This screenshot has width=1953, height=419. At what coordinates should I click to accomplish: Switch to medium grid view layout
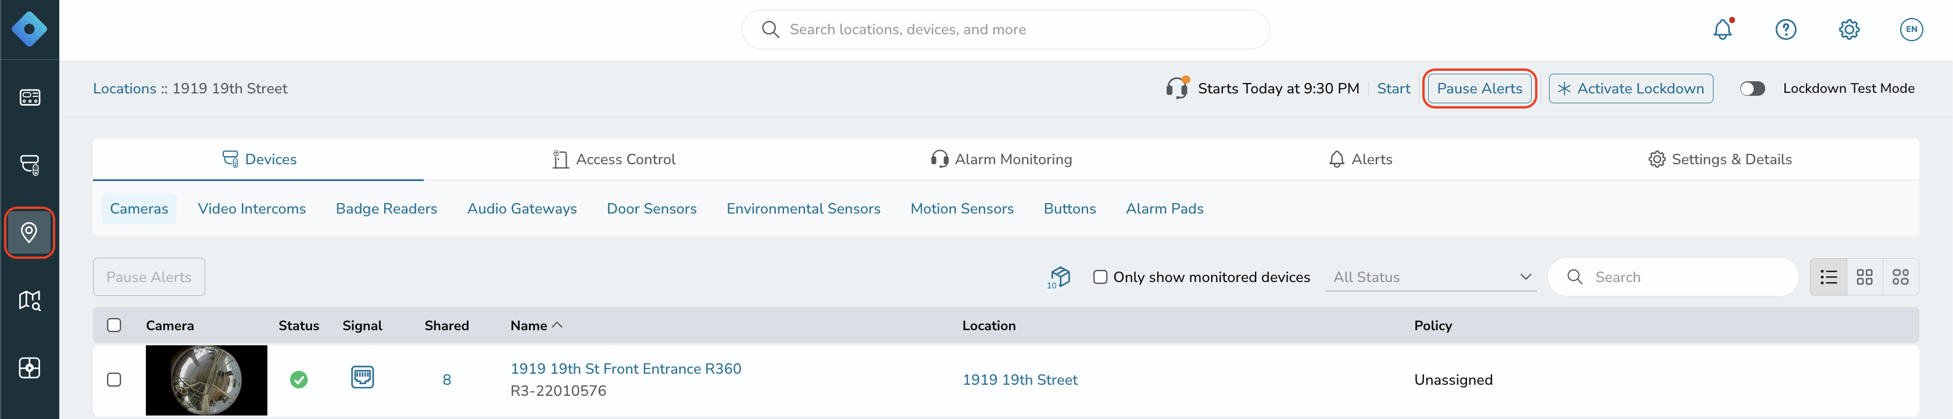tap(1864, 277)
